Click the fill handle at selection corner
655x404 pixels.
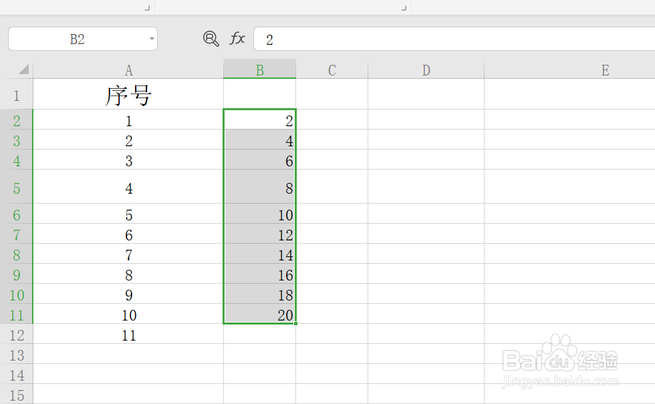coord(295,323)
